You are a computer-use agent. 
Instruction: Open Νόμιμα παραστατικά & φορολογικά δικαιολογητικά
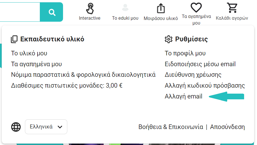click(83, 75)
